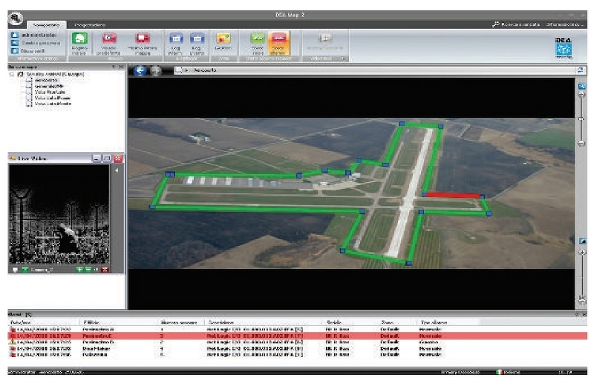This screenshot has width=594, height=383.
Task: Adjust the upper vertical slider right of map
Action: tap(581, 118)
